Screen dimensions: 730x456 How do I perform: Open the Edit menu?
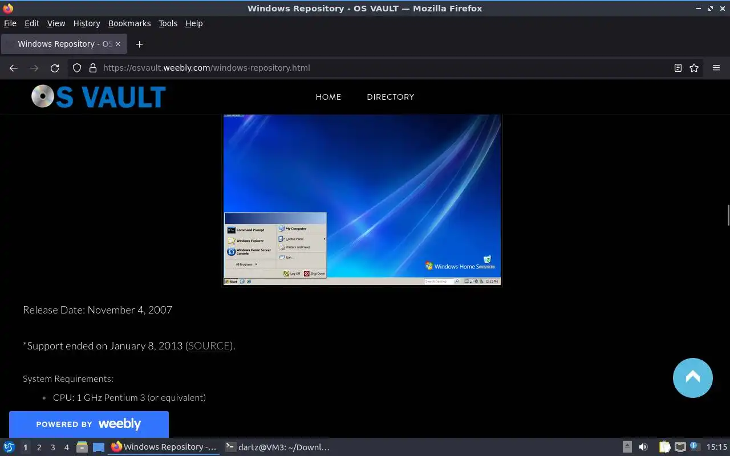point(32,23)
